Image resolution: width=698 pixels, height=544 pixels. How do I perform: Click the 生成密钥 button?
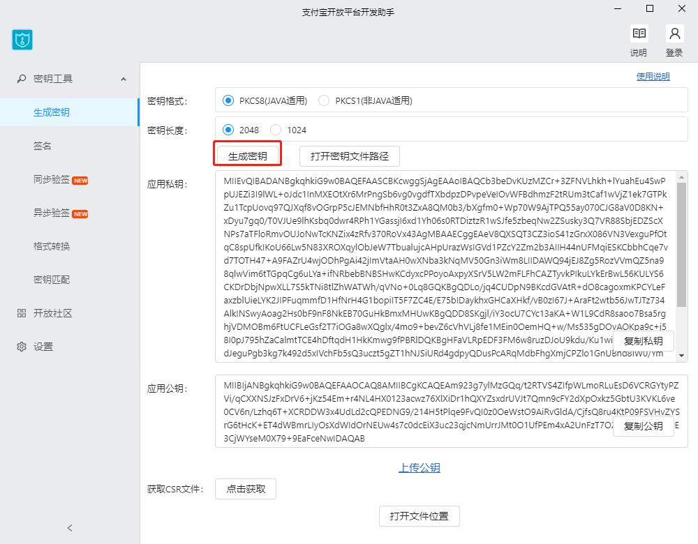[248, 156]
